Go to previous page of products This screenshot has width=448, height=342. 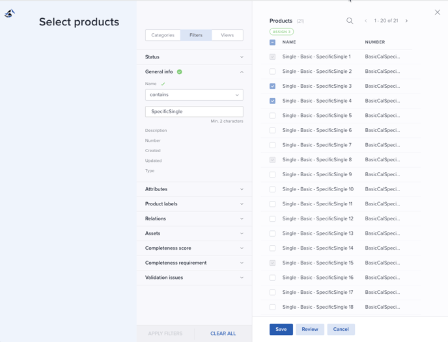(366, 21)
